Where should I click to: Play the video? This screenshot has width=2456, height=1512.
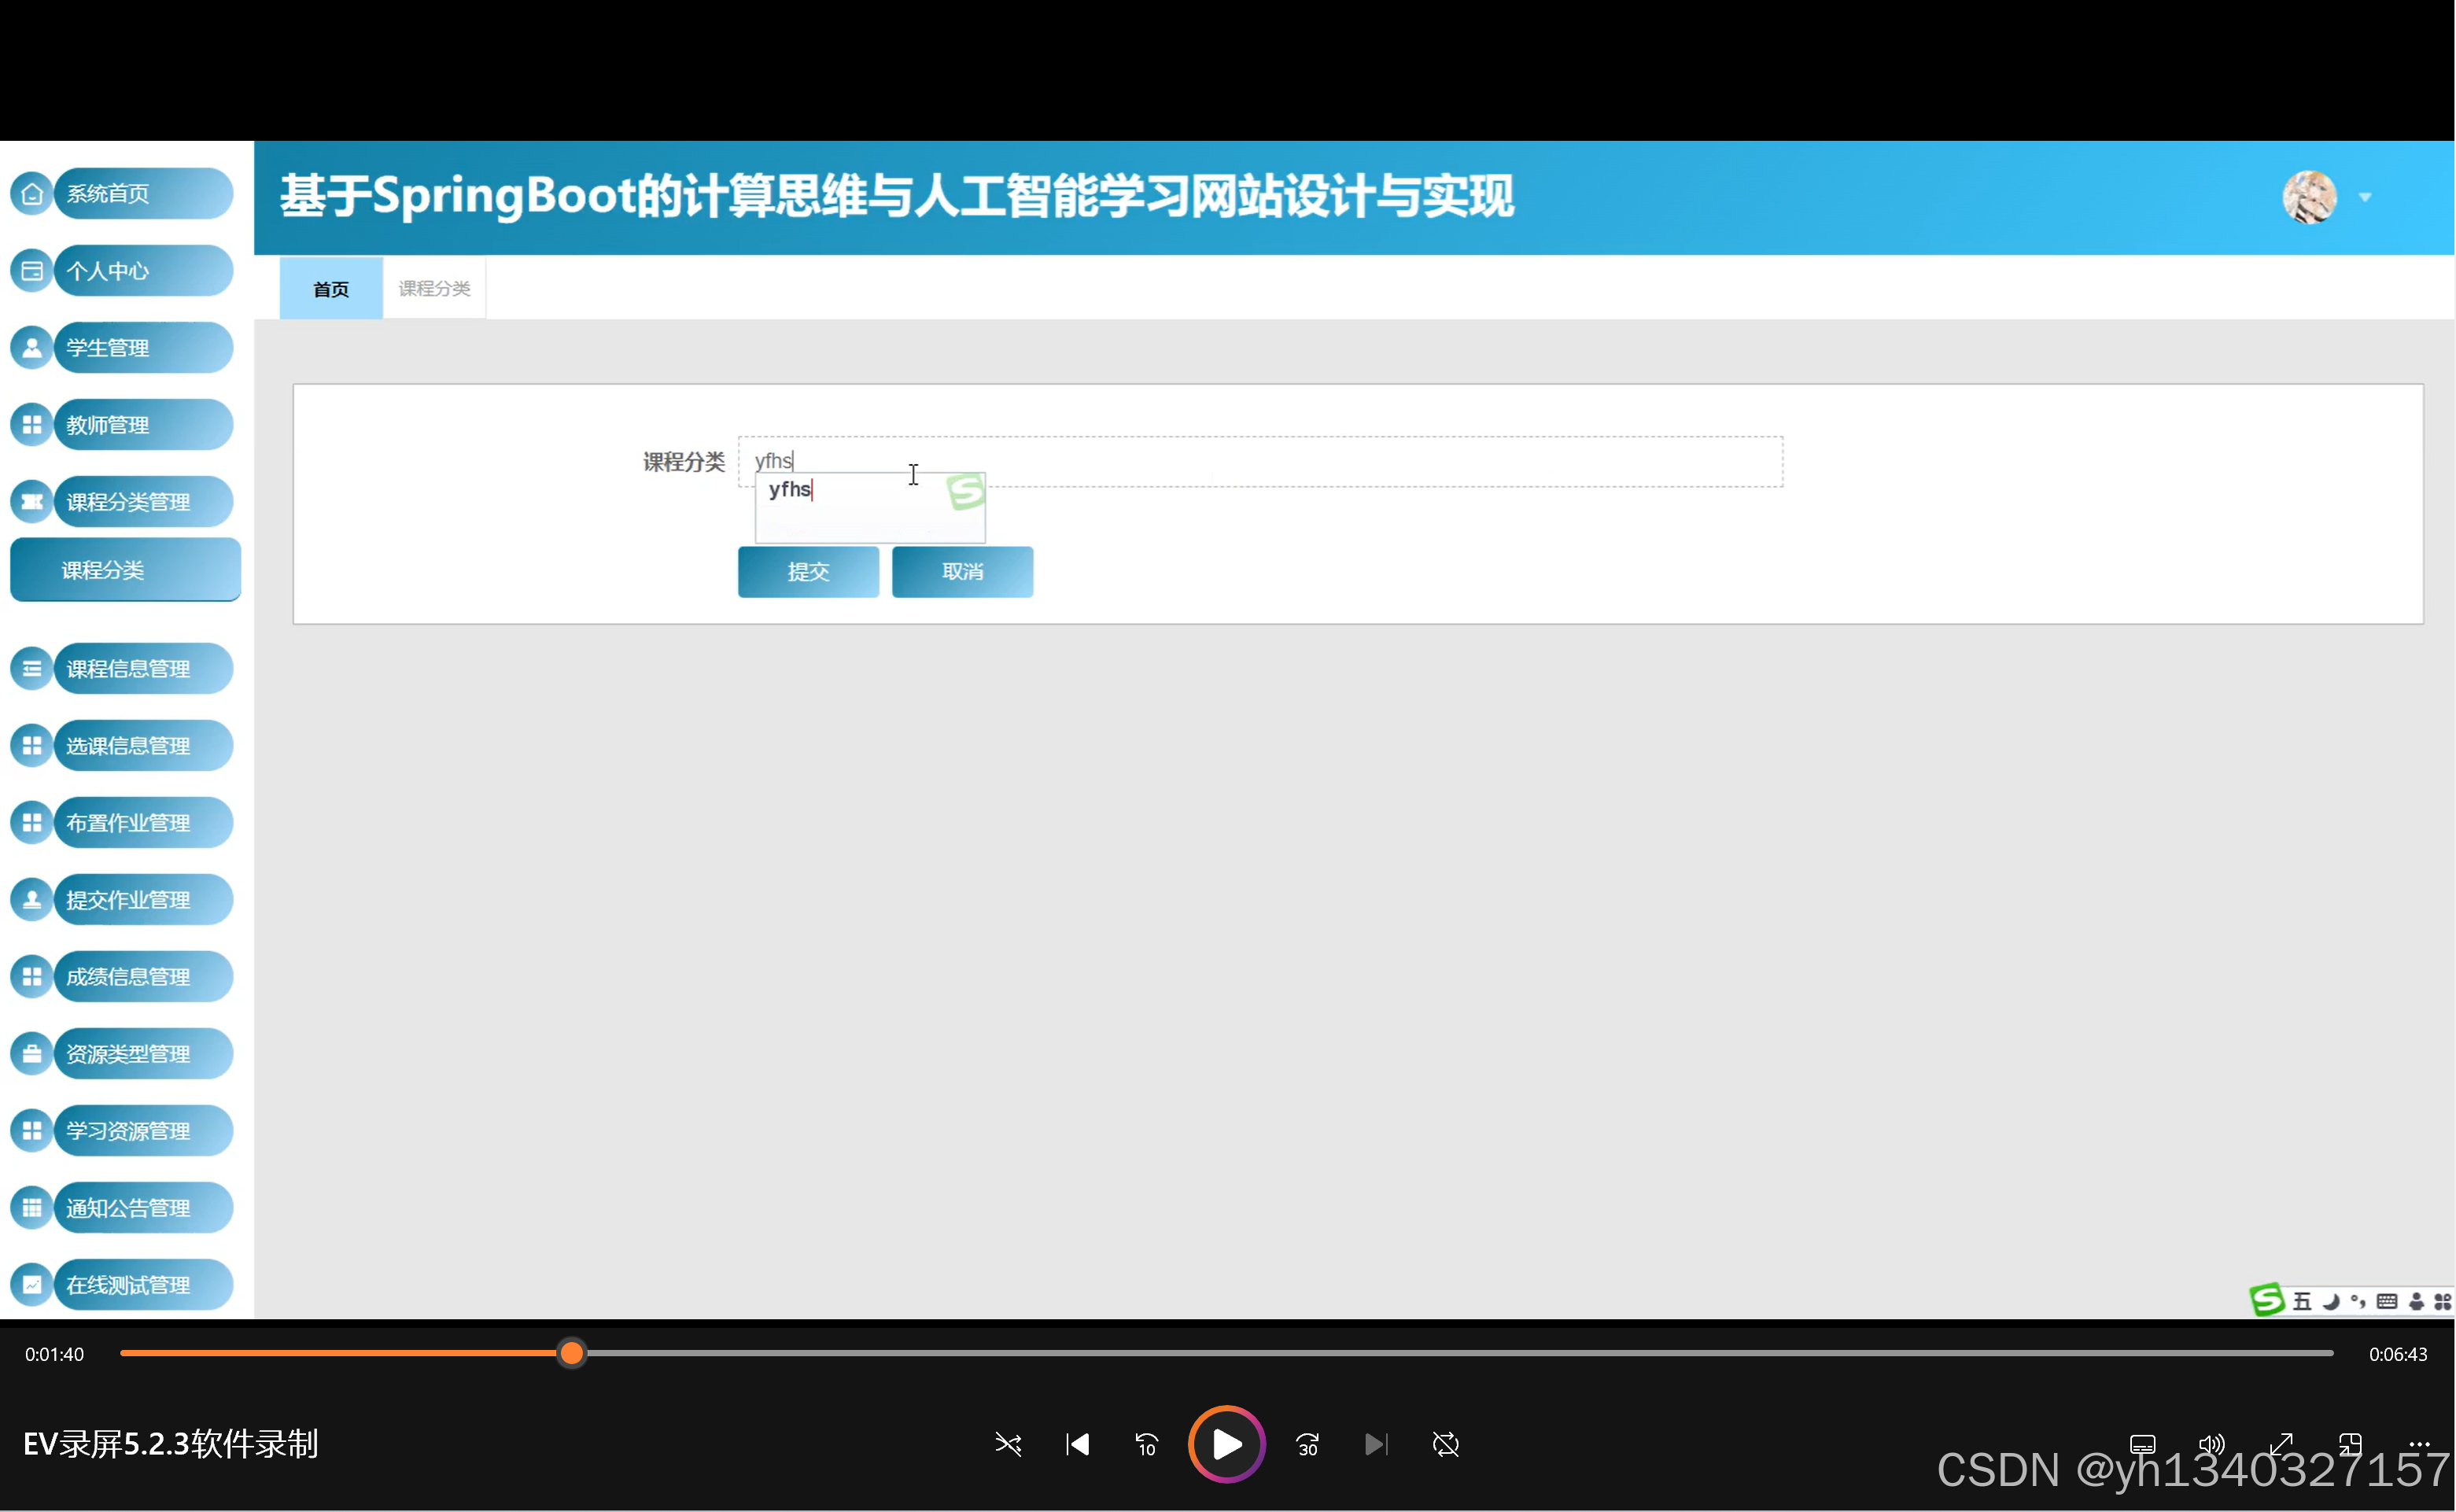[x=1227, y=1445]
